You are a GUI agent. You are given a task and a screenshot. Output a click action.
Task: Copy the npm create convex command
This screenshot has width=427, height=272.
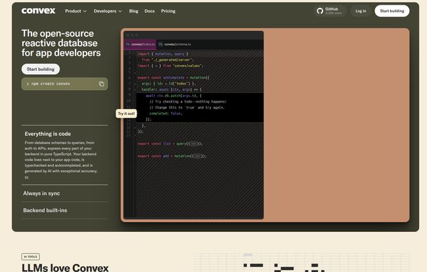101,84
